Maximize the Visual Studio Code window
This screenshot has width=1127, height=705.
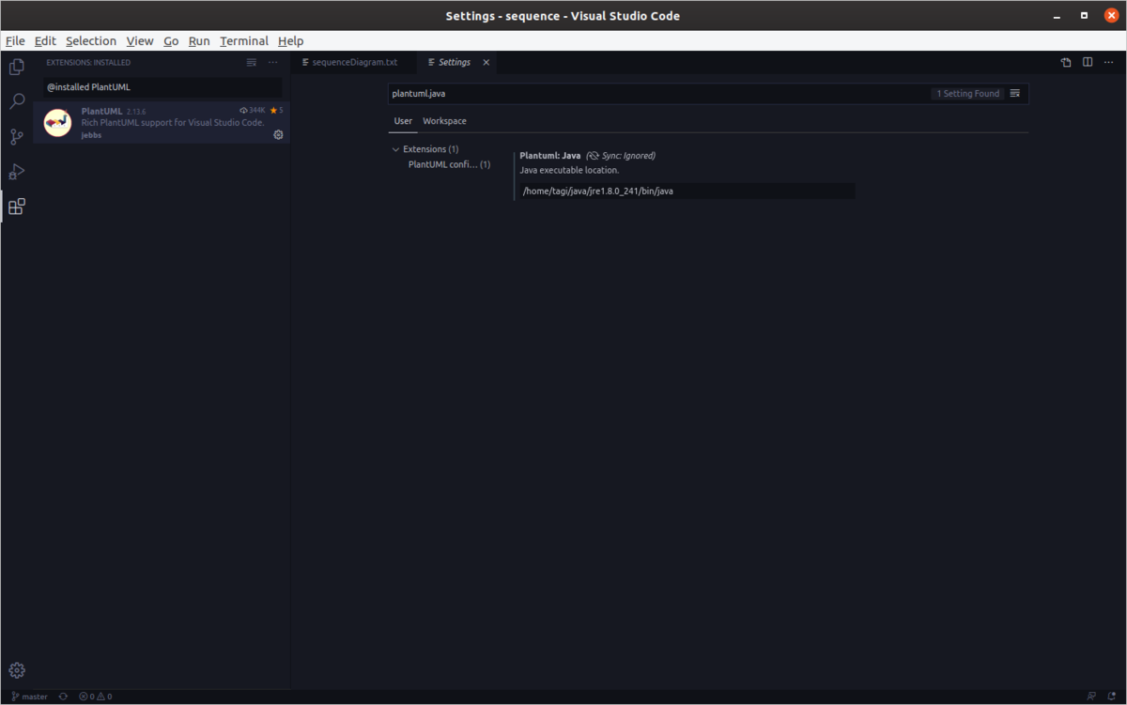click(x=1085, y=16)
